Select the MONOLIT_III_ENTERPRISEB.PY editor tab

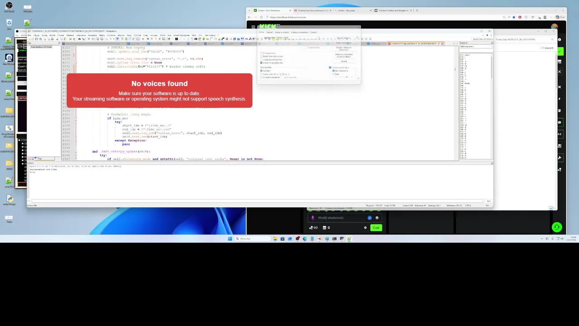pos(414,43)
